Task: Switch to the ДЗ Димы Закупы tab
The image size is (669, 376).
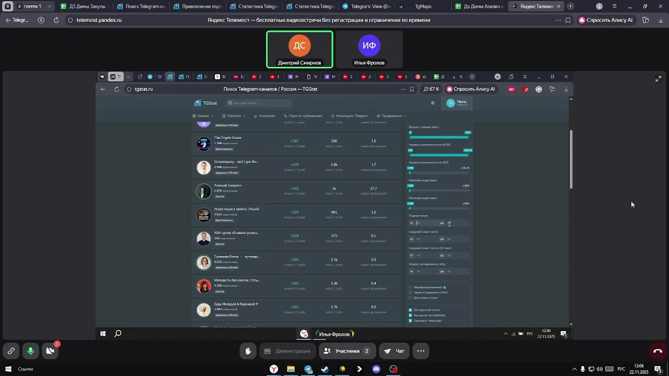Action: tap(84, 6)
